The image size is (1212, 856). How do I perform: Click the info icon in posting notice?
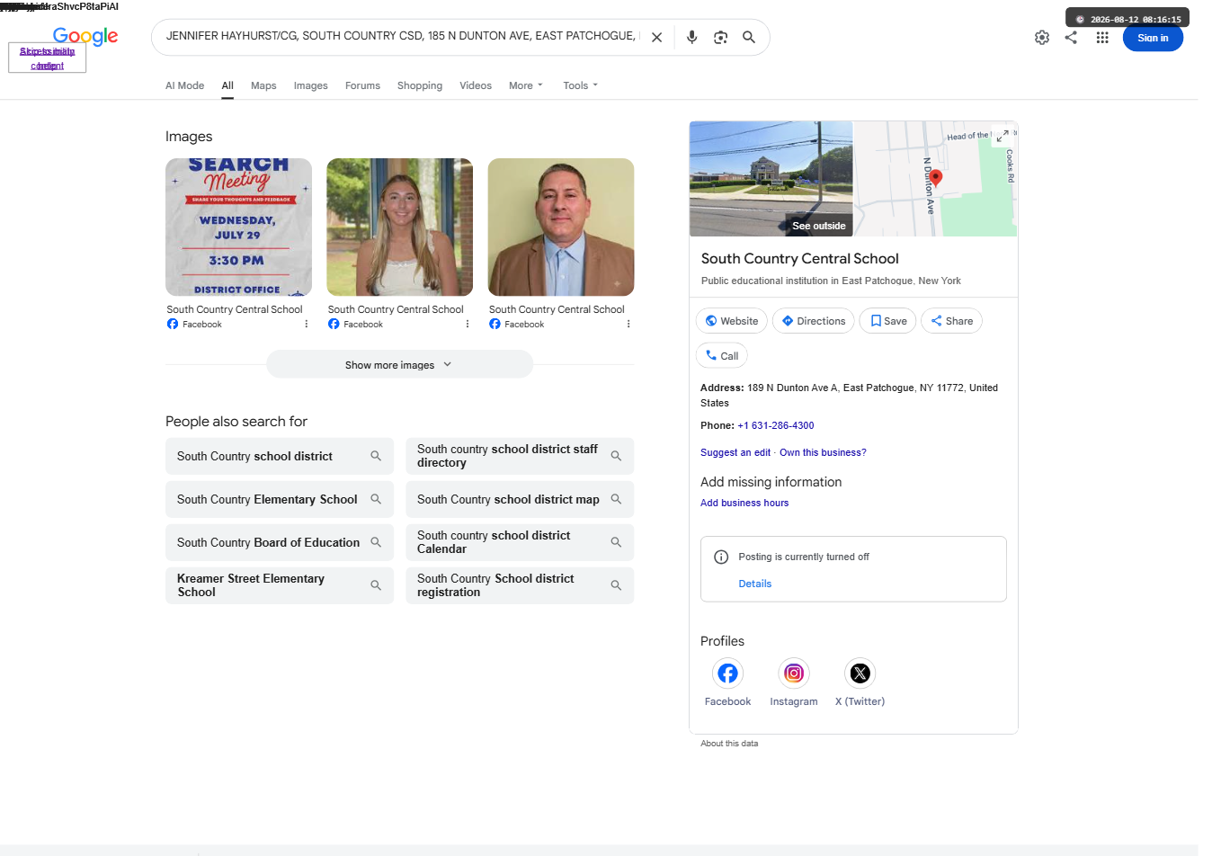coord(720,557)
